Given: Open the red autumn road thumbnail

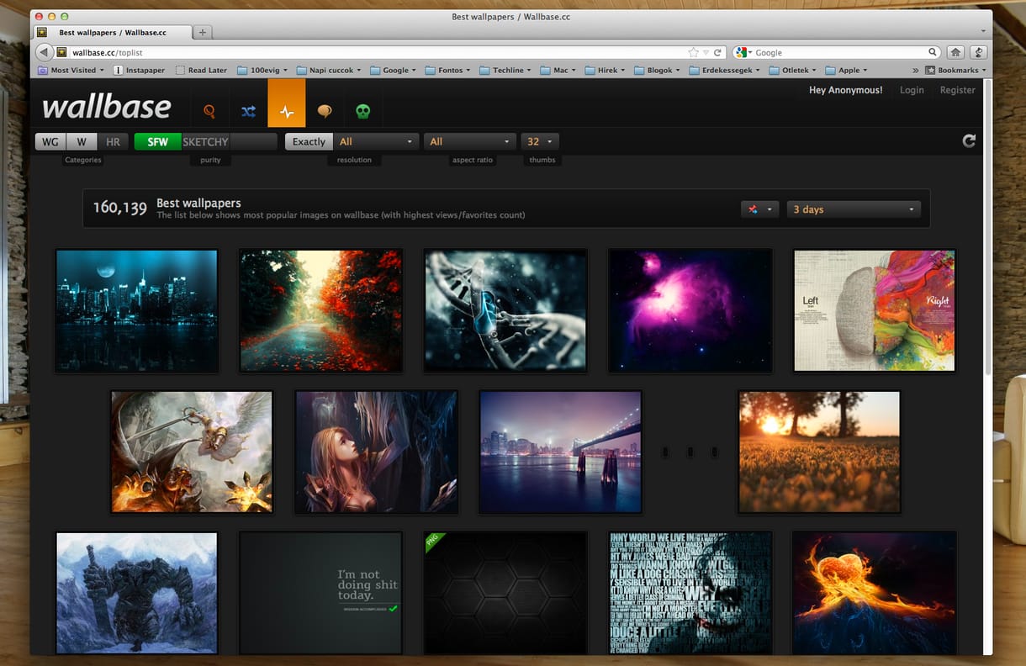Looking at the screenshot, I should pyautogui.click(x=321, y=310).
